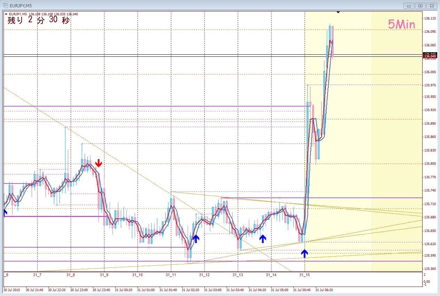Viewport: 440px width, 296px height.
Task: Click the 136.095 price scale label
Action: pyautogui.click(x=430, y=32)
